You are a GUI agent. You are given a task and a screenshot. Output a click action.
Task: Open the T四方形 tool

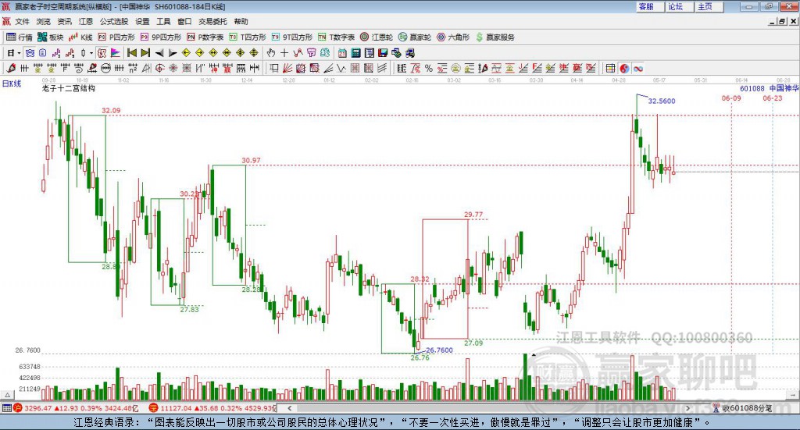[248, 37]
